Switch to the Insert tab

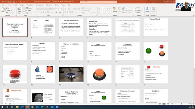pos(15,5)
